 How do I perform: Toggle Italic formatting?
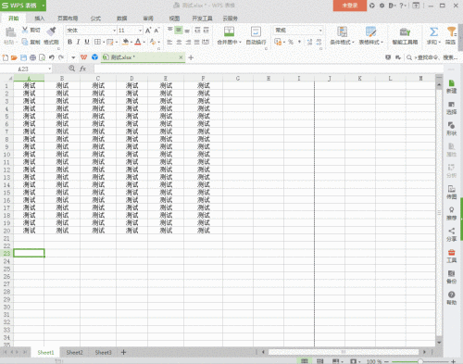pyautogui.click(x=78, y=42)
